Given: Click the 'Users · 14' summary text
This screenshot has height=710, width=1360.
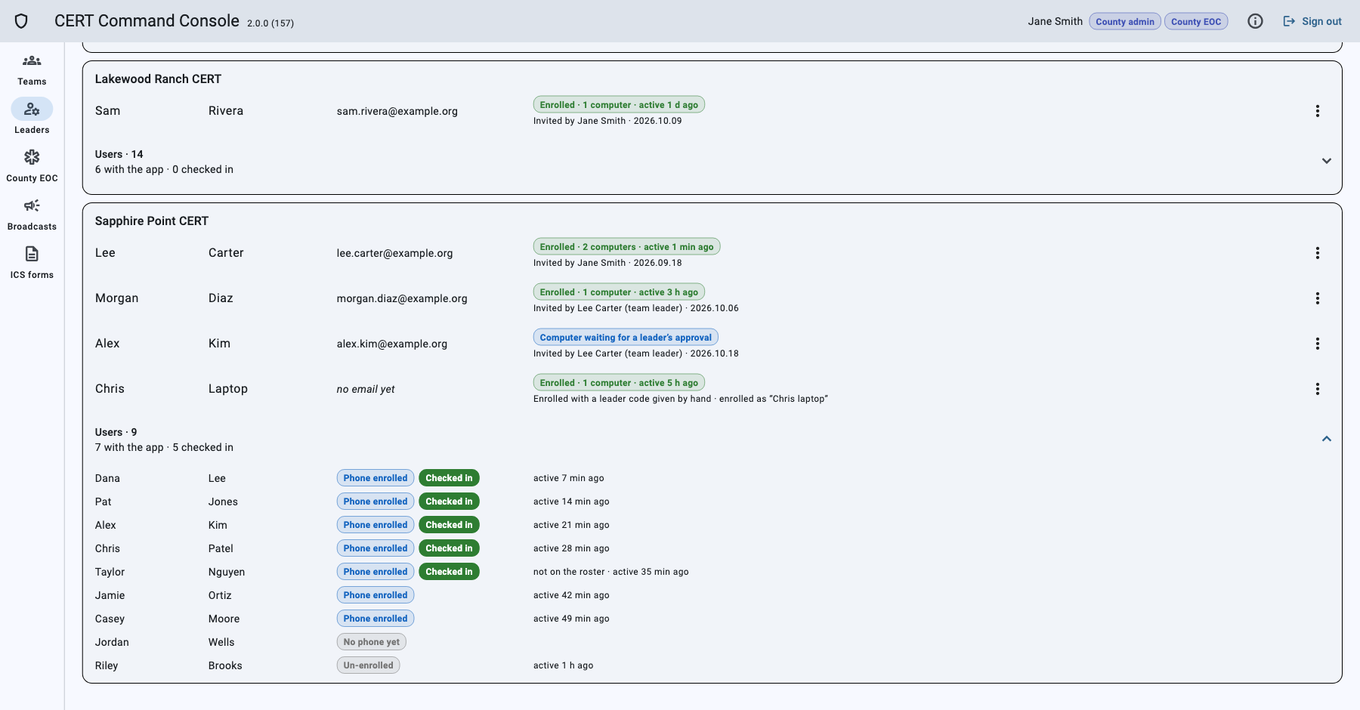Looking at the screenshot, I should click(119, 154).
